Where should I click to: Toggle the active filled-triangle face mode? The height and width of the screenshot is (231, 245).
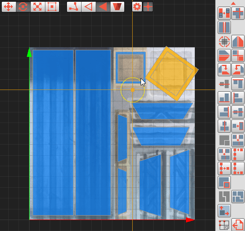[x=103, y=7]
